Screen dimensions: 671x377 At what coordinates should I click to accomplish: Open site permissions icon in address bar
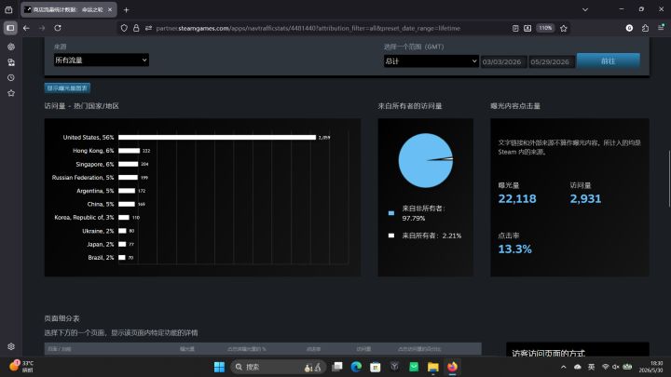pyautogui.click(x=148, y=28)
